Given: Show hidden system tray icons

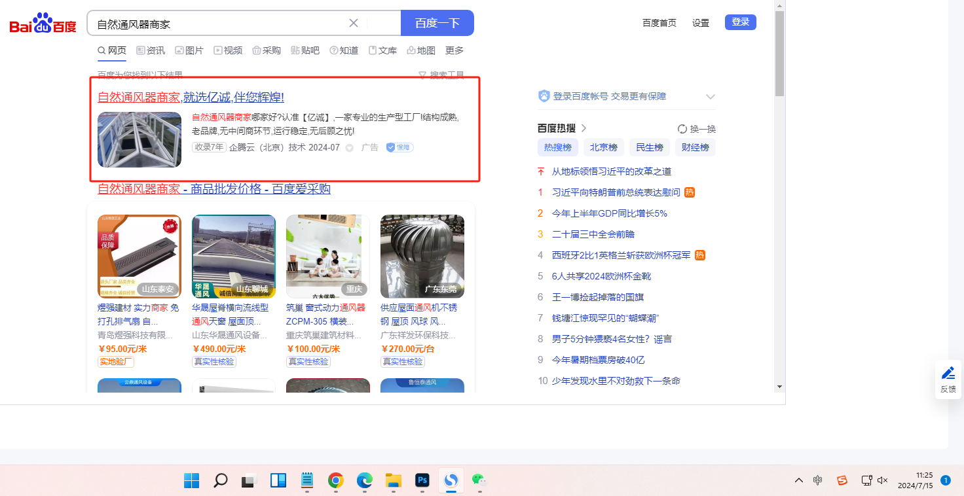Looking at the screenshot, I should tap(799, 480).
